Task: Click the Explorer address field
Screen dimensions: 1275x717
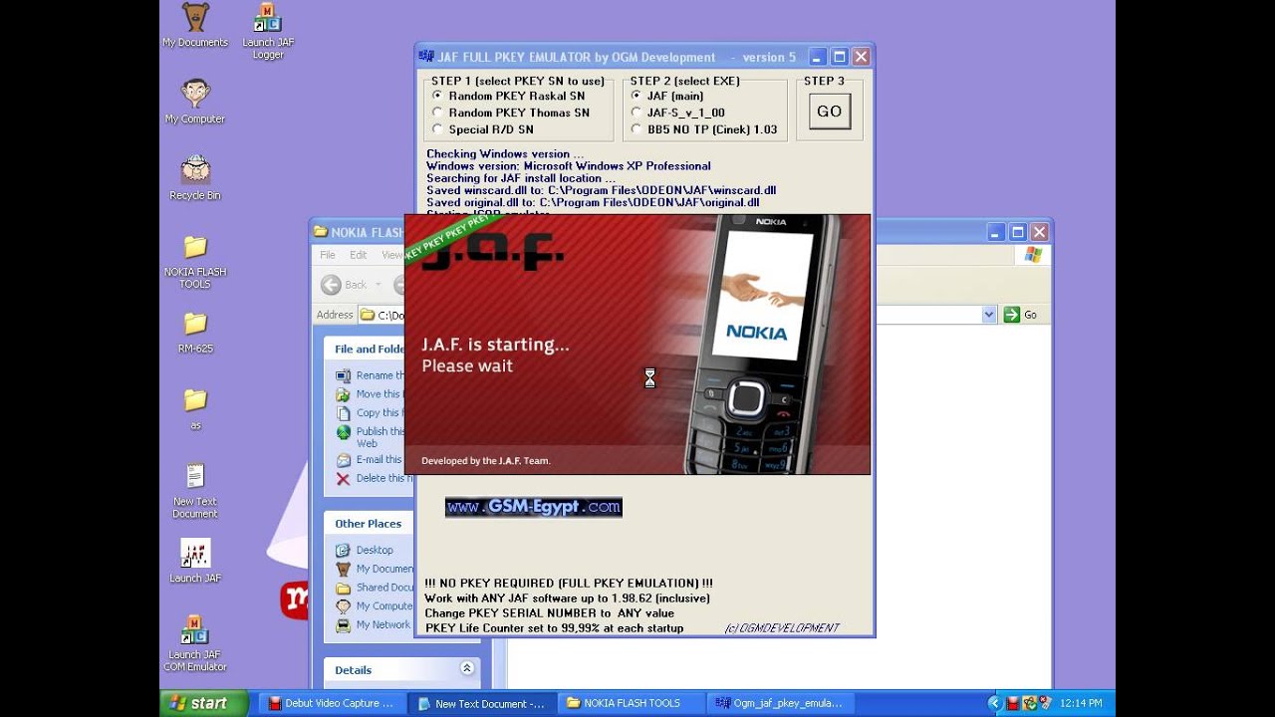Action: tap(677, 315)
